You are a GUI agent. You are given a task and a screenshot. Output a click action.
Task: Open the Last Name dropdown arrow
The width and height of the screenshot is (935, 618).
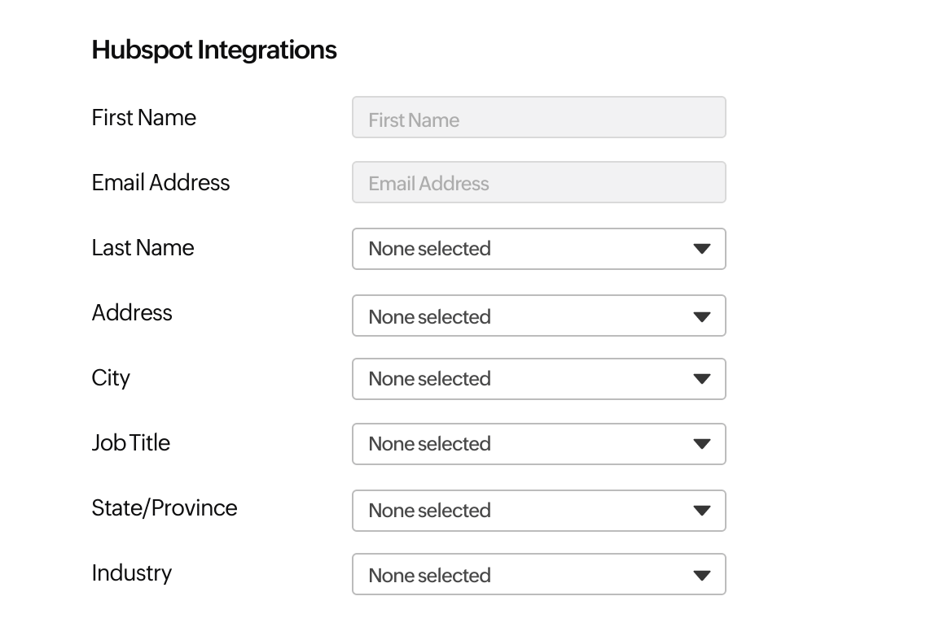pyautogui.click(x=701, y=249)
